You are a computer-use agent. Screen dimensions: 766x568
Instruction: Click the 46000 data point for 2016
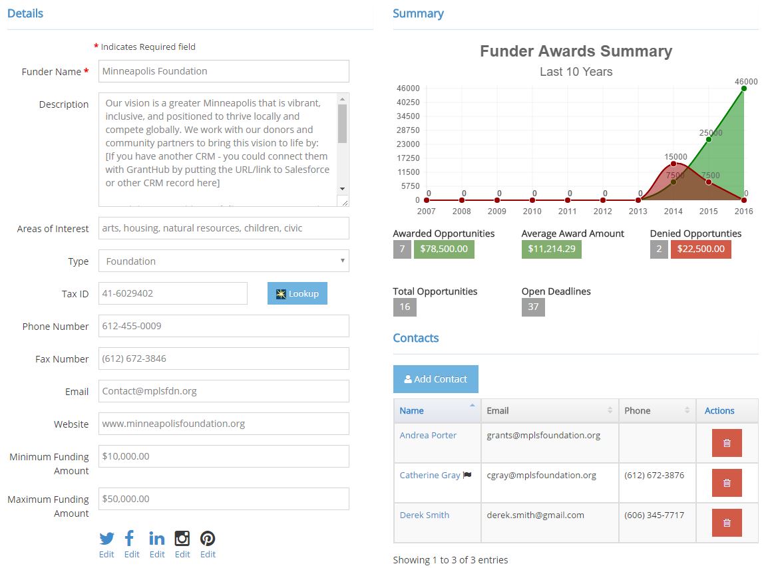tap(744, 88)
